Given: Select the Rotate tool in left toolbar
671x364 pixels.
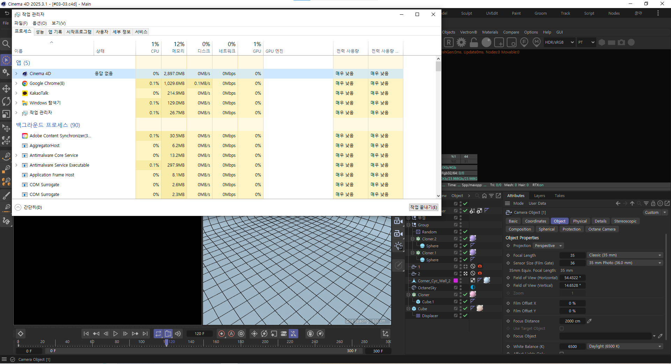Looking at the screenshot, I should 6,101.
